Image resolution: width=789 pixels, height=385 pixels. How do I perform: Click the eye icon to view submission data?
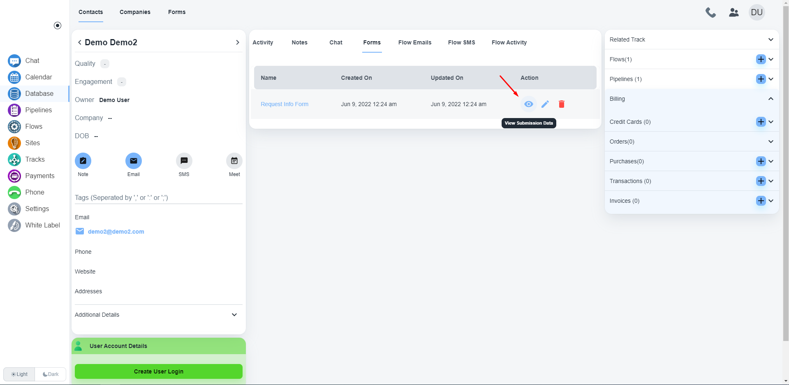tap(528, 104)
